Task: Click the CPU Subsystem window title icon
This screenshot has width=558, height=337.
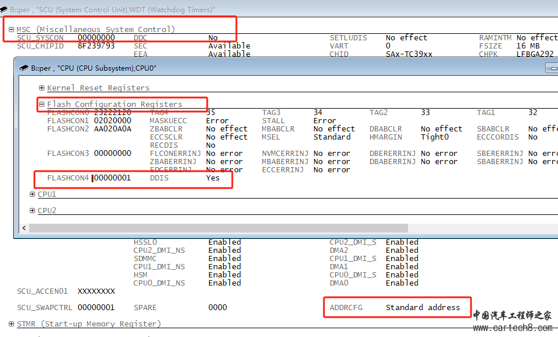Action: click(x=24, y=68)
